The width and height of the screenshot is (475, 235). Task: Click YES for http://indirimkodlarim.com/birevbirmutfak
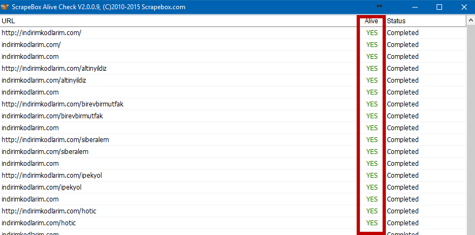pos(372,104)
